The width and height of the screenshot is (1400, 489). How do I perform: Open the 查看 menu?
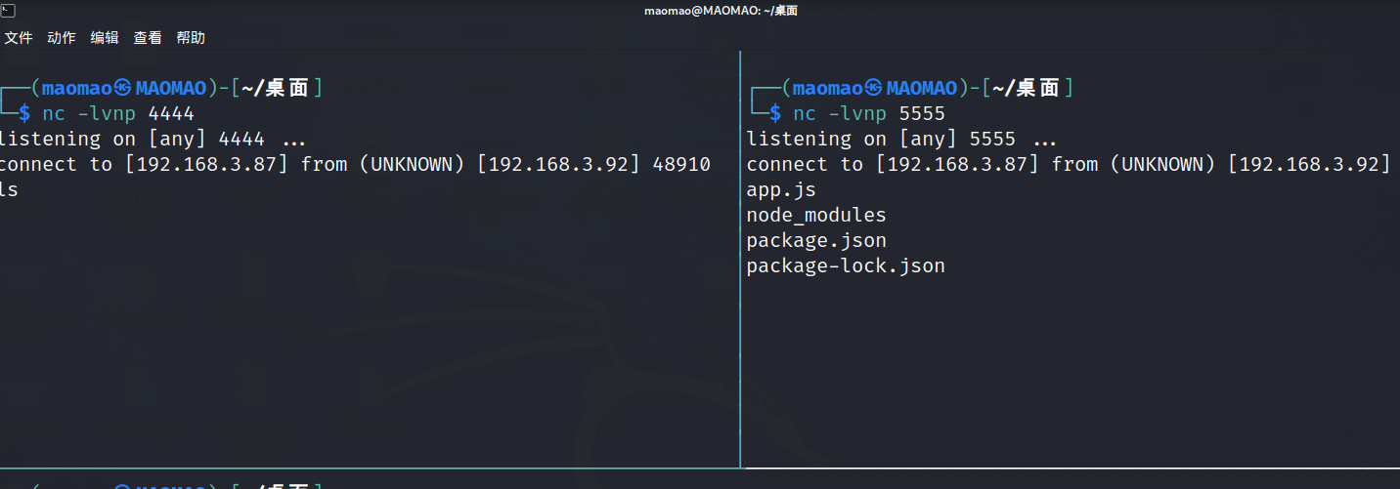[148, 38]
